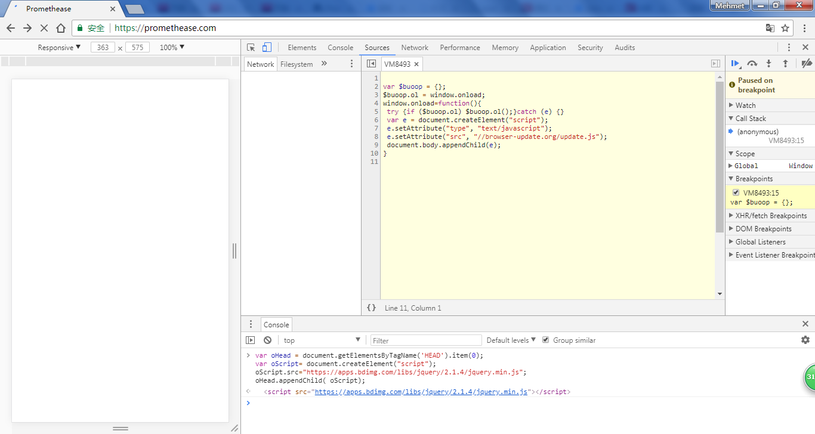This screenshot has height=434, width=815.
Task: Open the Default levels dropdown
Action: coord(511,340)
